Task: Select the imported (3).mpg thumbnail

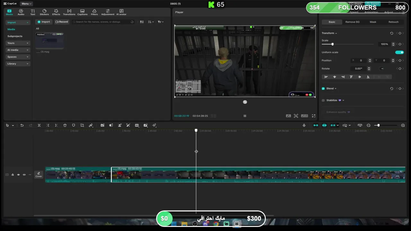Action: pyautogui.click(x=49, y=40)
